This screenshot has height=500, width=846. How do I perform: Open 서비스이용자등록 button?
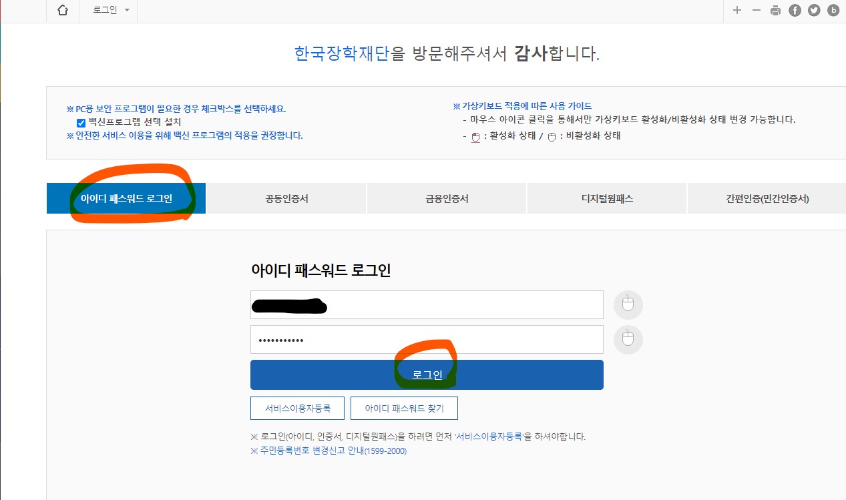(x=297, y=408)
